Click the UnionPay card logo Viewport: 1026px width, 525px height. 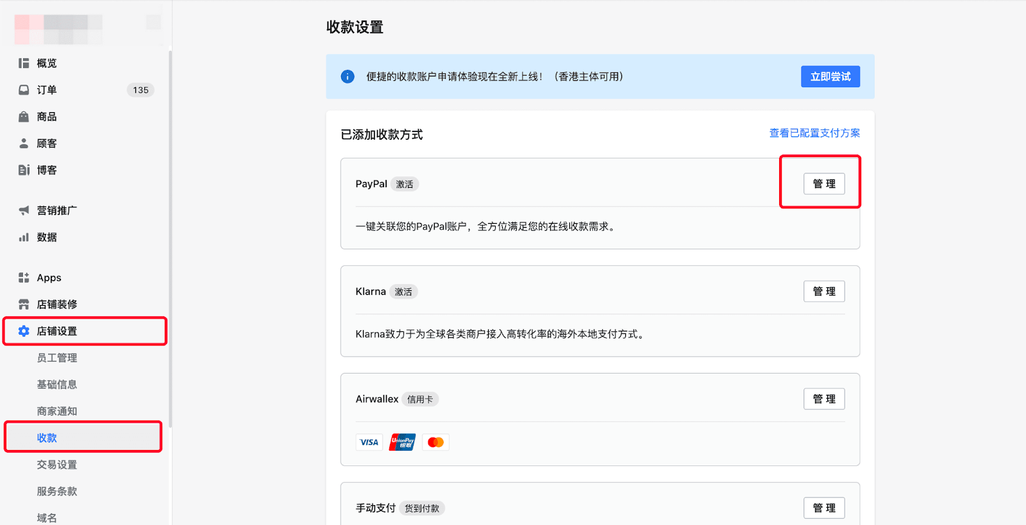point(402,442)
